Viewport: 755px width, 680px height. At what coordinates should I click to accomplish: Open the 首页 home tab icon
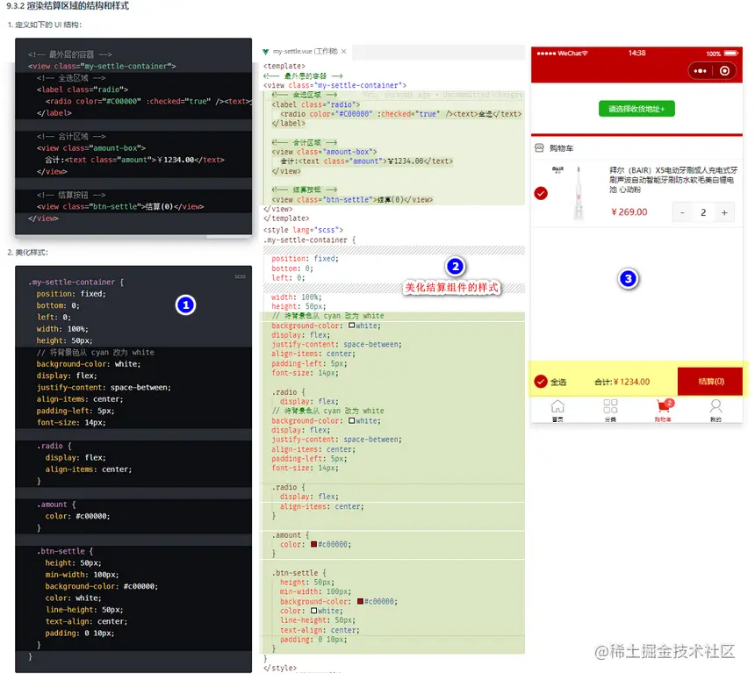point(557,406)
